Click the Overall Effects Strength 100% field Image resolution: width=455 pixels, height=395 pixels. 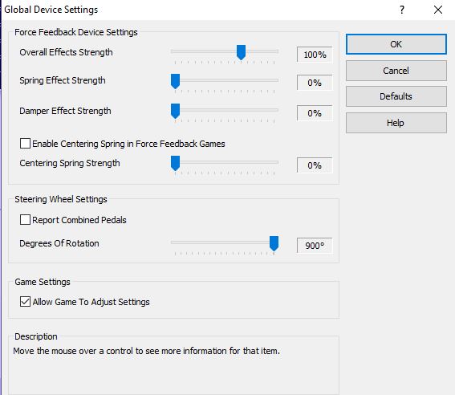(315, 55)
